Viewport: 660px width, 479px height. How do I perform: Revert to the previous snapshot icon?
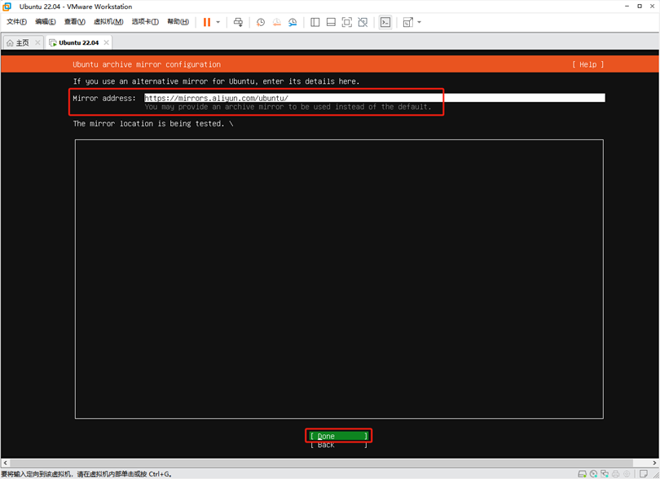[276, 22]
